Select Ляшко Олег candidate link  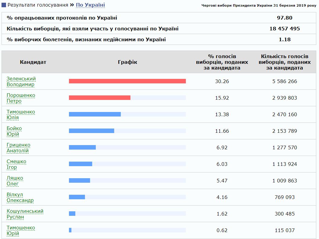click(x=15, y=181)
